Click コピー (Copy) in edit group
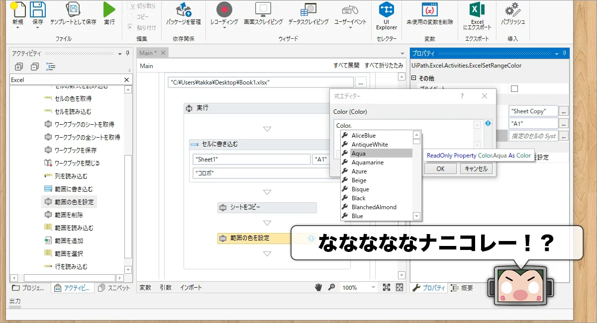This screenshot has height=323, width=597. click(x=139, y=17)
